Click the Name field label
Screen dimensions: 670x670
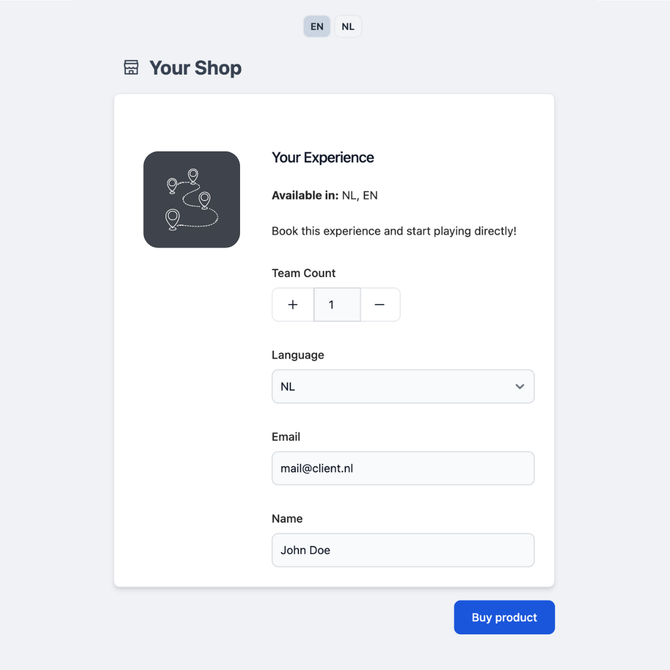287,519
